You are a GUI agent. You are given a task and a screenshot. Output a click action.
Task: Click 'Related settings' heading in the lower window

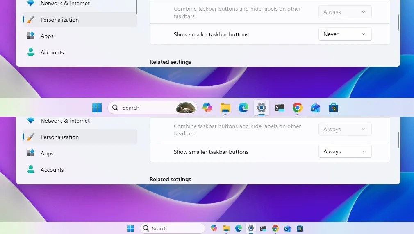point(170,180)
